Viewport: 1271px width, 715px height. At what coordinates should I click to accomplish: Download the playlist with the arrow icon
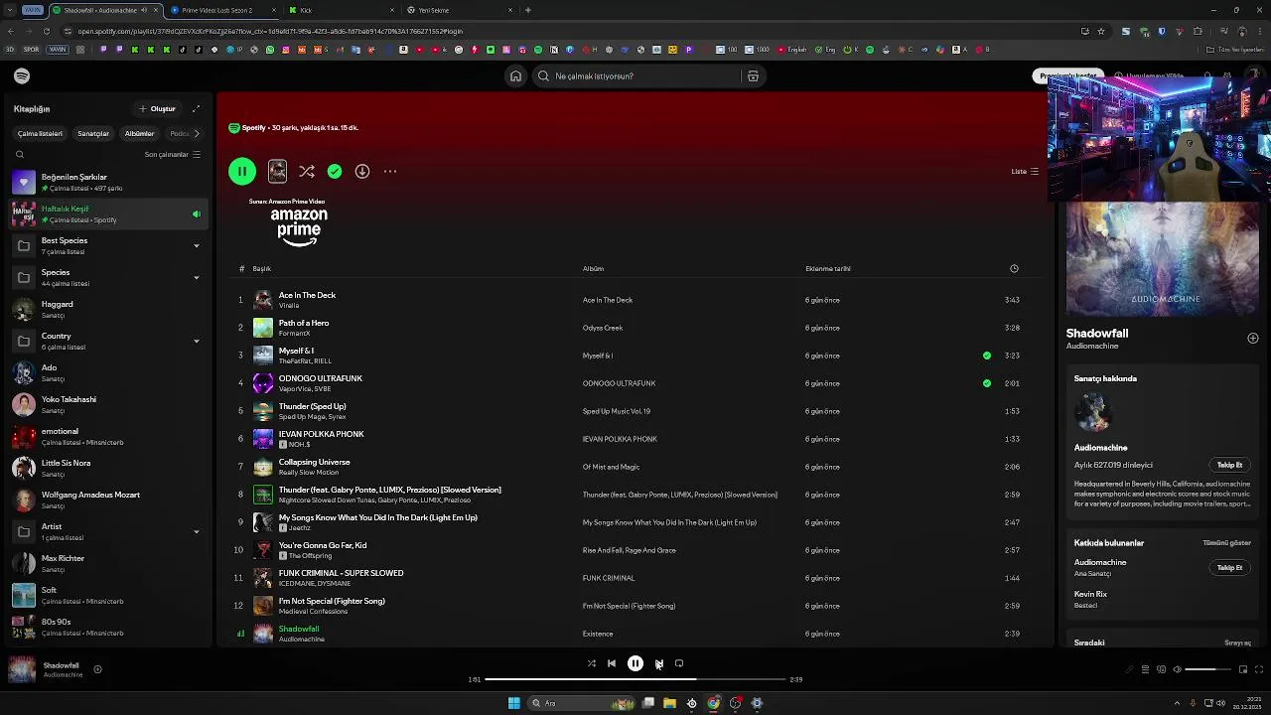coord(362,171)
